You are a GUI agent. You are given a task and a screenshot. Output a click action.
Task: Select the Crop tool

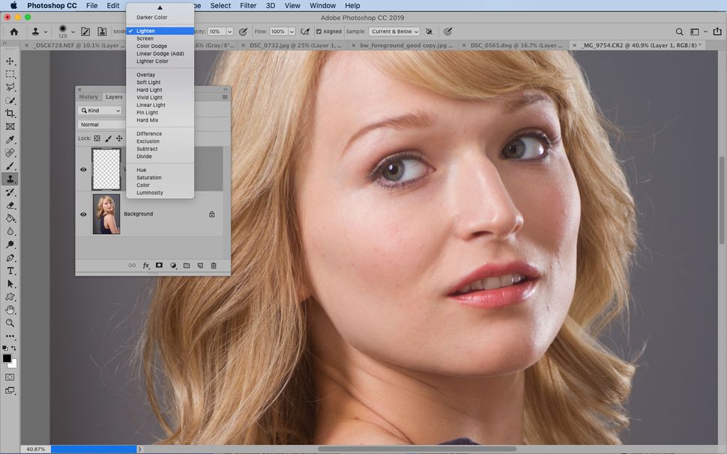tap(10, 114)
